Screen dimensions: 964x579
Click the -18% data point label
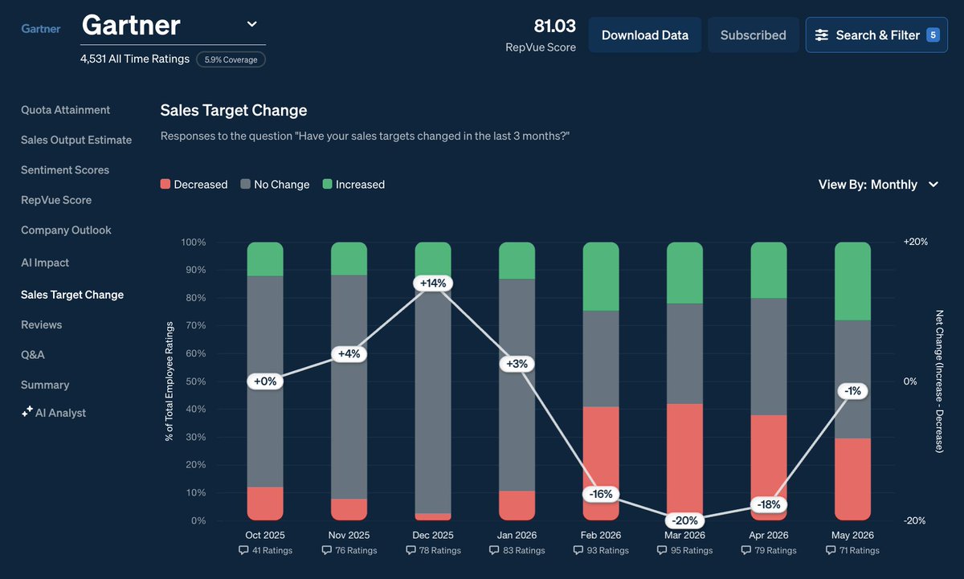769,505
